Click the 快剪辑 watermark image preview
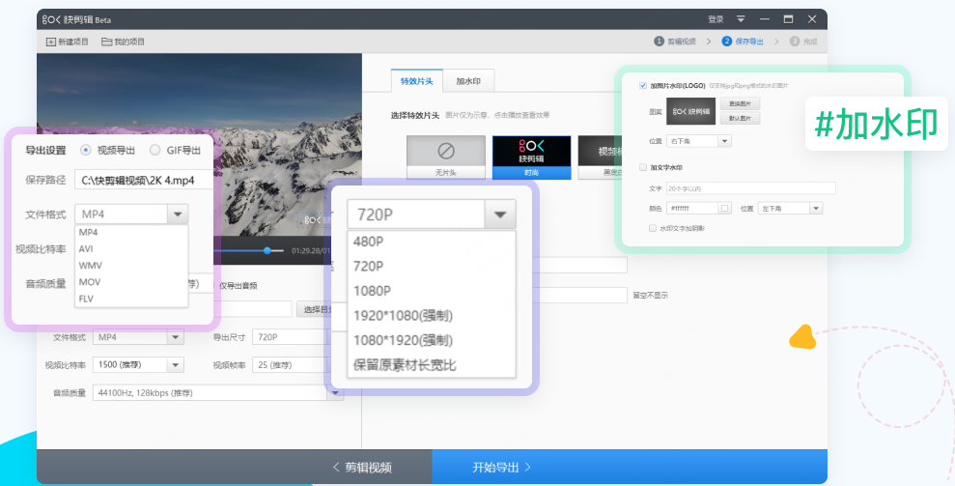955x486 pixels. tap(690, 111)
